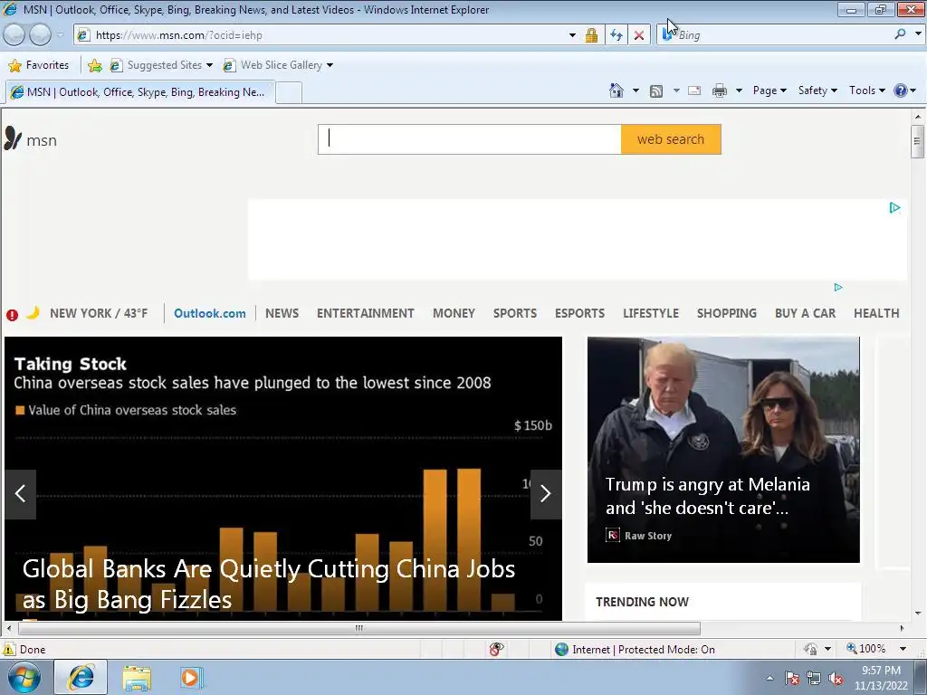Click the Forward navigation button
The height and width of the screenshot is (695, 927).
(40, 35)
